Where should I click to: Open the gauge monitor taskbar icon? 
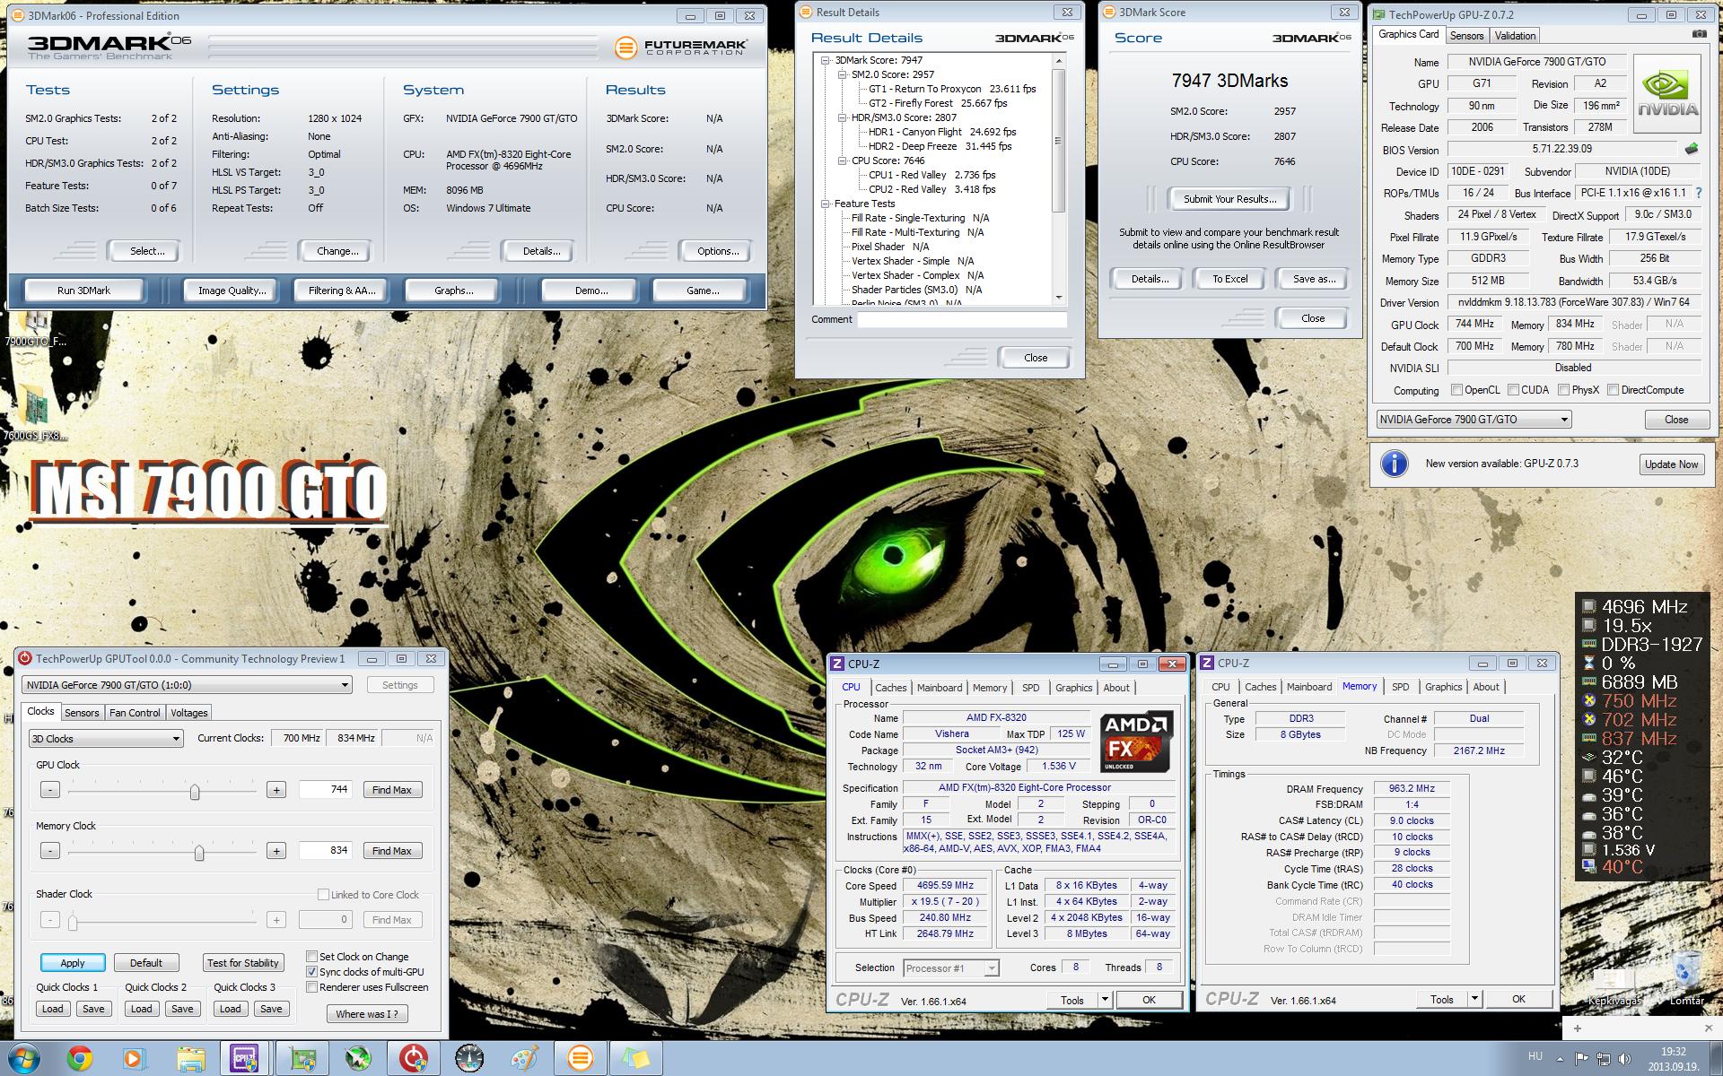469,1059
